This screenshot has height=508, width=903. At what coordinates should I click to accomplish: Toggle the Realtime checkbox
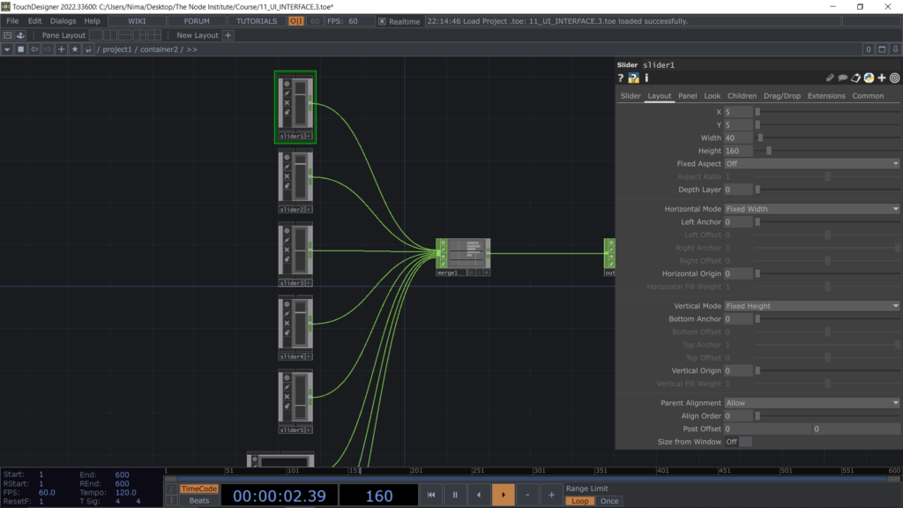(x=382, y=21)
